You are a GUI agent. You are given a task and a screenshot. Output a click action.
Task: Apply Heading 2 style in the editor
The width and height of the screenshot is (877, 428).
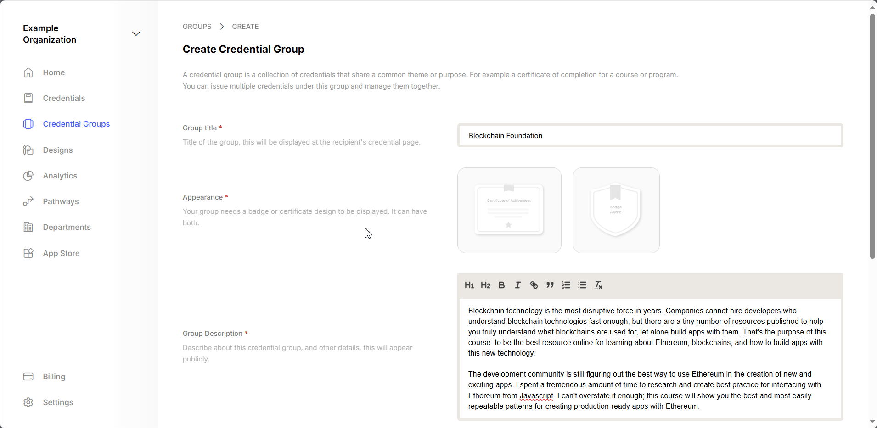[x=485, y=285]
